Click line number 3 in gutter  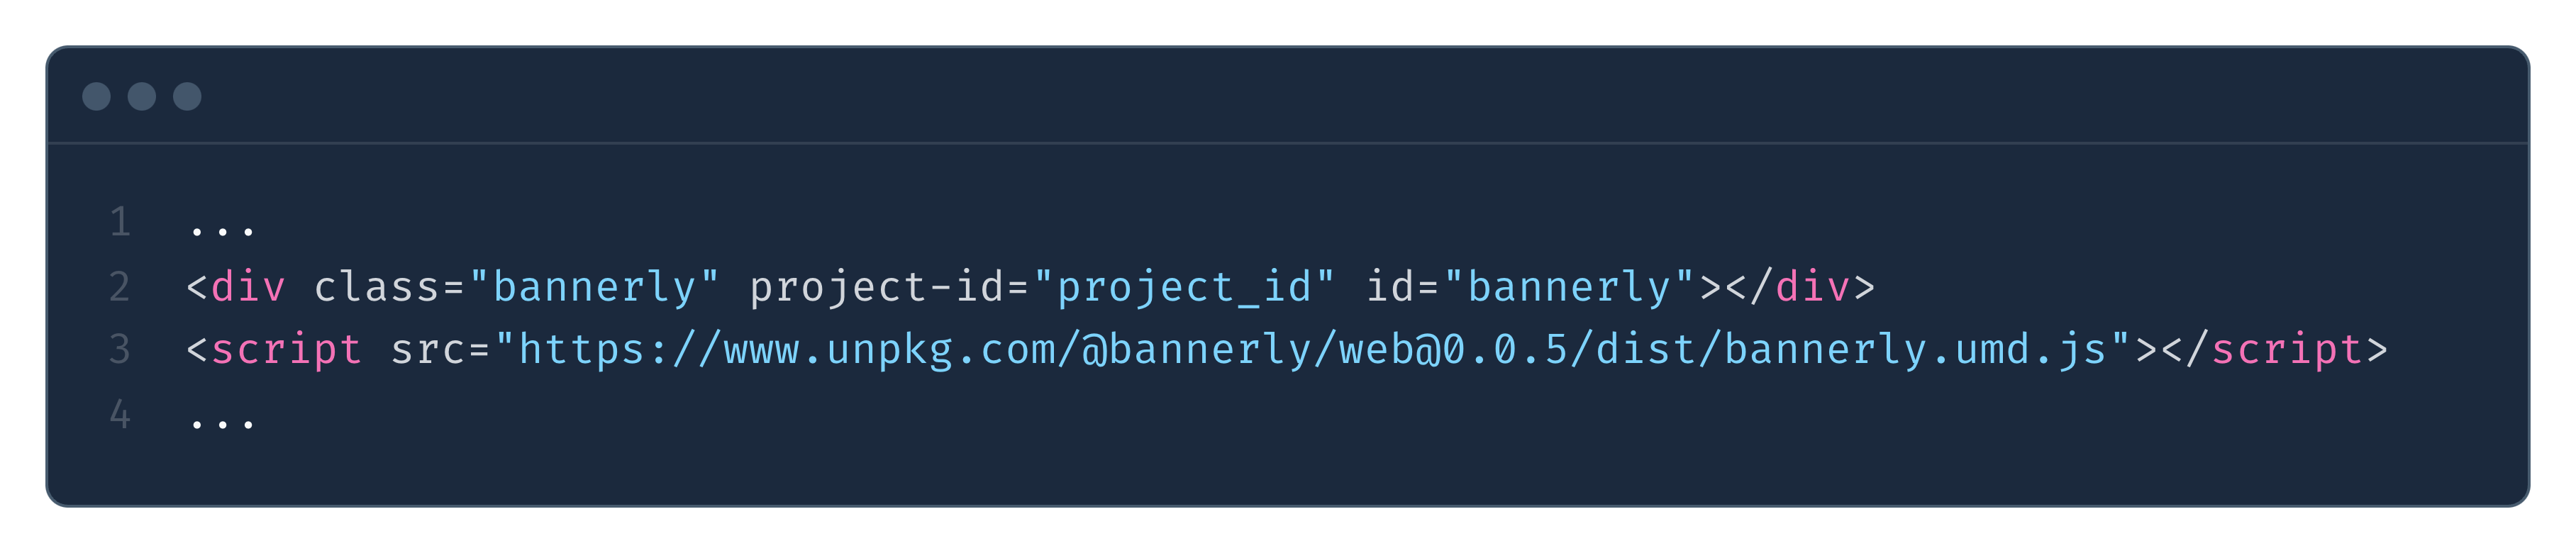pos(120,349)
